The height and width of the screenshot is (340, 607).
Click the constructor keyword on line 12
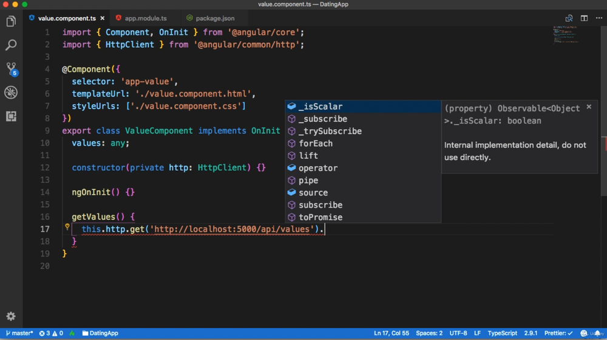[x=98, y=168]
